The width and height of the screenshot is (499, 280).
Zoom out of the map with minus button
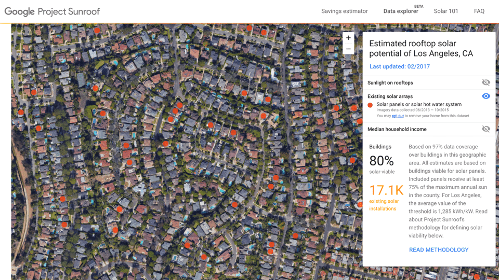[x=348, y=50]
